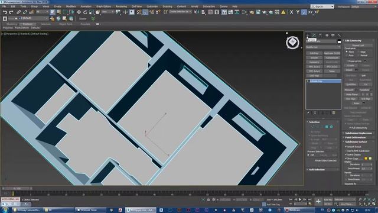This screenshot has height=213, width=378.
Task: Click the ViewCube in the viewport
Action: pos(293,43)
